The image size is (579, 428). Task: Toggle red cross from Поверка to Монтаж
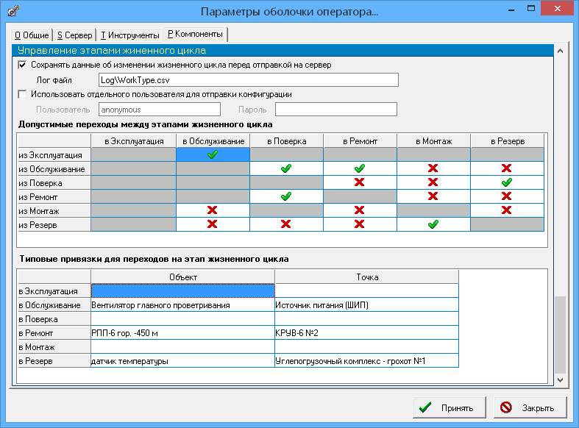pyautogui.click(x=433, y=182)
